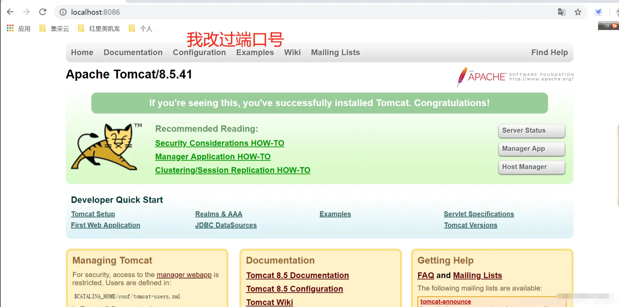619x307 pixels.
Task: Click the browser forward arrow
Action: coord(26,12)
